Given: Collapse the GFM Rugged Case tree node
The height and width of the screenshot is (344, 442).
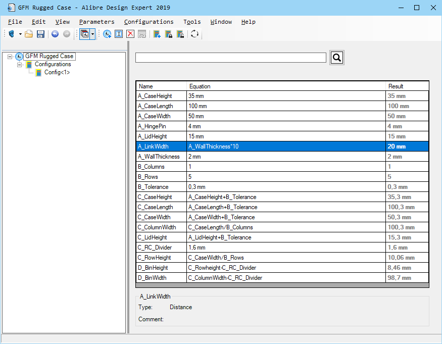Looking at the screenshot, I should tap(10, 57).
